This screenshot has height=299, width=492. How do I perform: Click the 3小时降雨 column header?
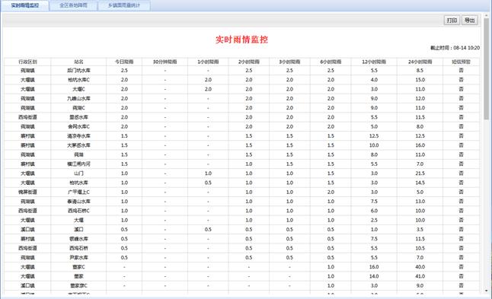(289, 62)
